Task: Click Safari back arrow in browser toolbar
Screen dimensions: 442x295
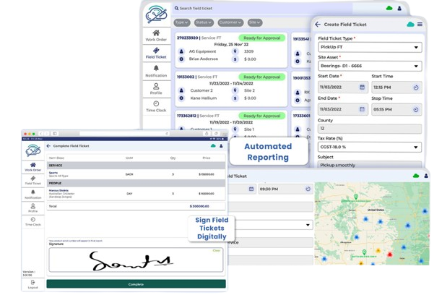Action: [x=40, y=134]
